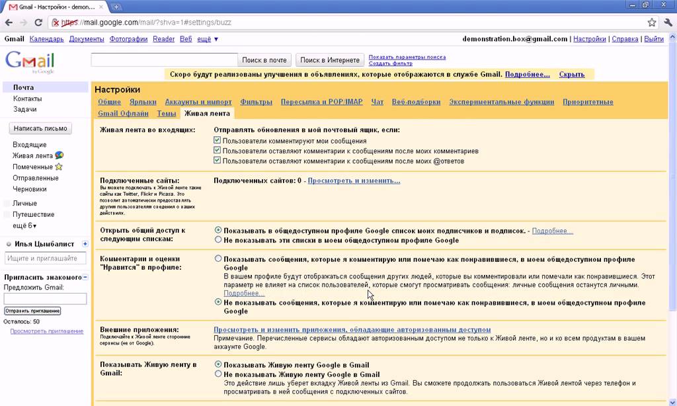The width and height of the screenshot is (677, 406).
Task: Click the Выйти link
Action: coord(654,39)
